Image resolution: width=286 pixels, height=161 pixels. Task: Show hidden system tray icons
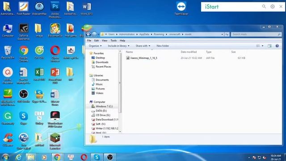(249, 157)
